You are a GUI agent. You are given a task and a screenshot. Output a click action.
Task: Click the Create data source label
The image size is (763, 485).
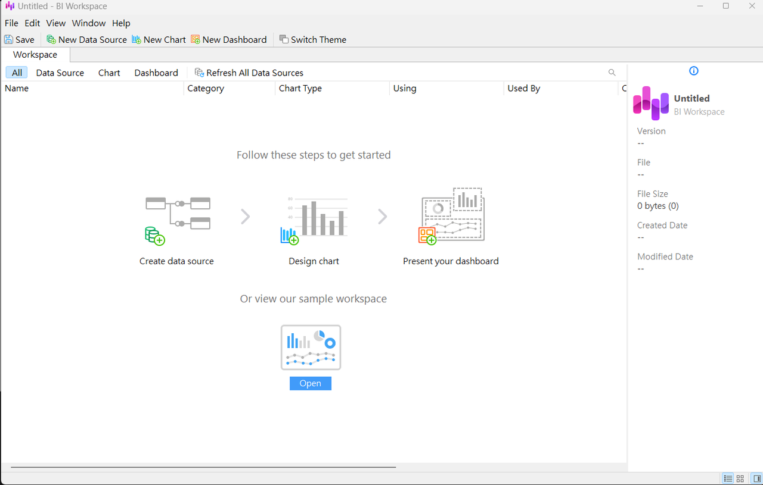click(176, 261)
